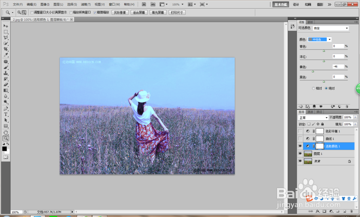Open the 滤镜(T) menu
Viewport: 360px width, 217px height.
[86, 4]
